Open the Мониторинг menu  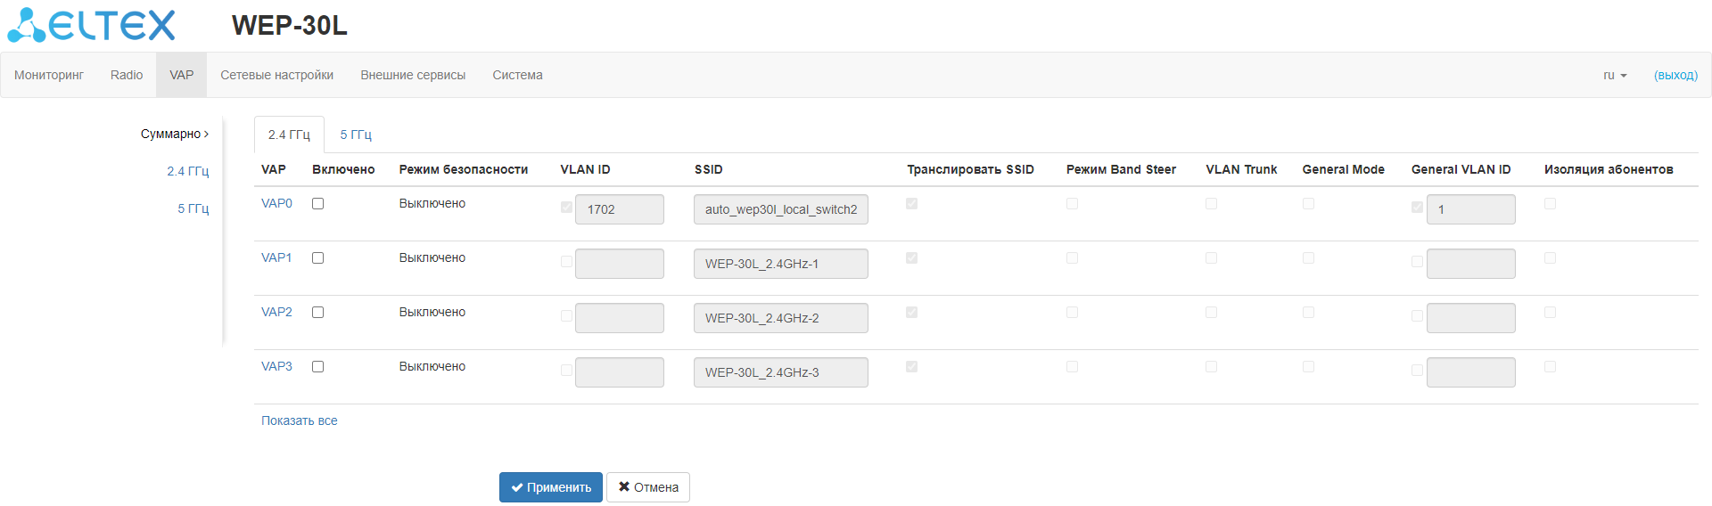coord(49,76)
